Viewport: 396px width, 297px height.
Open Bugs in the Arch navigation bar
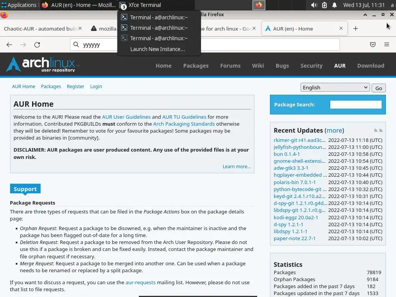(282, 66)
